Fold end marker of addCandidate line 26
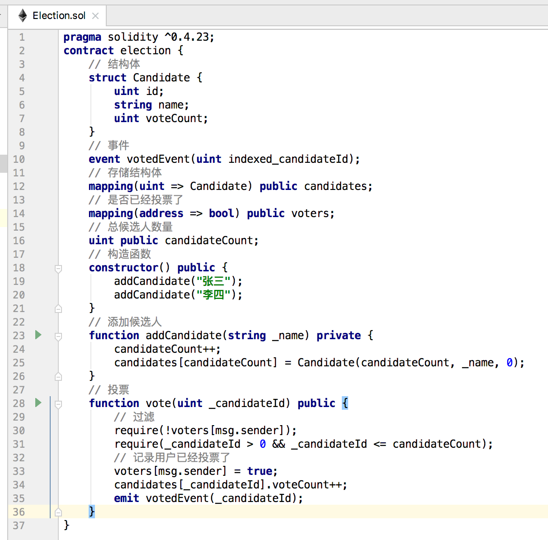The image size is (548, 540). pyautogui.click(x=58, y=376)
